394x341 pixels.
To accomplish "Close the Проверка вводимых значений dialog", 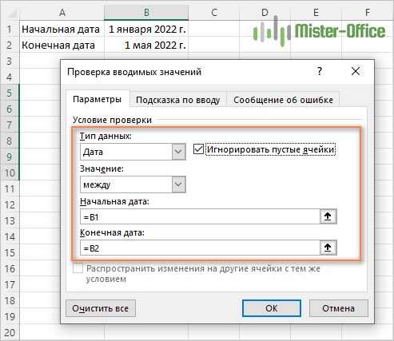I will tap(356, 71).
